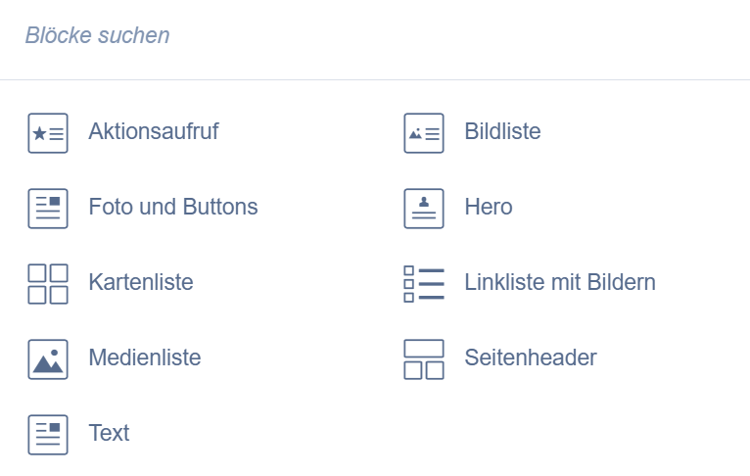The width and height of the screenshot is (750, 476).
Task: Click the Aktionsaufruf star icon
Action: coord(48,133)
